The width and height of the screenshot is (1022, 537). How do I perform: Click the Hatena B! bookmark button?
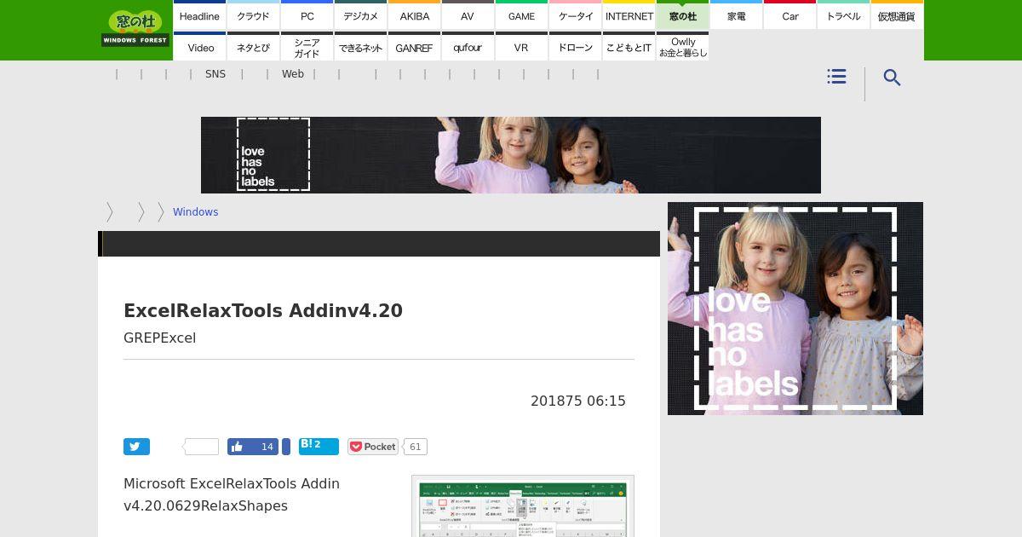[319, 447]
